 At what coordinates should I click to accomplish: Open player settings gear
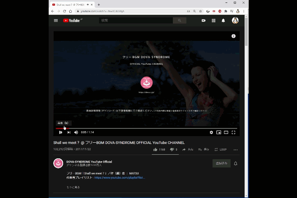(x=211, y=132)
